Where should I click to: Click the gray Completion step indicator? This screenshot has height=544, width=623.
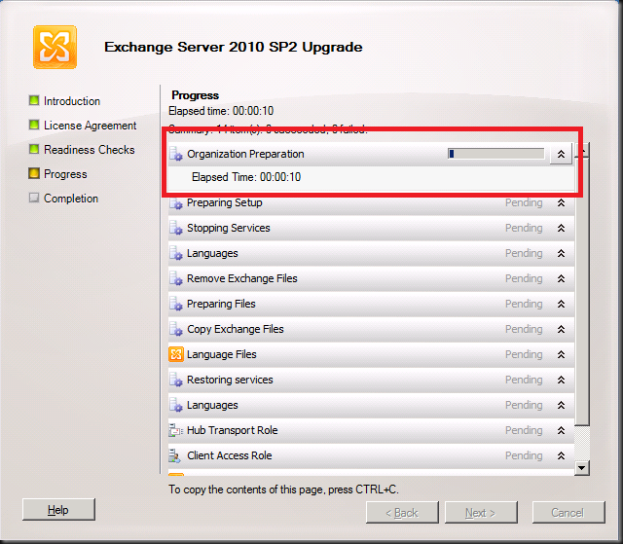click(34, 198)
